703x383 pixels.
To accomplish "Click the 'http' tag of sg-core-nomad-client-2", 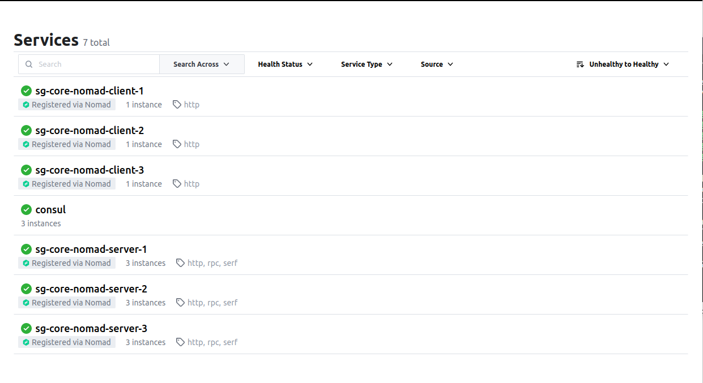I will click(191, 144).
